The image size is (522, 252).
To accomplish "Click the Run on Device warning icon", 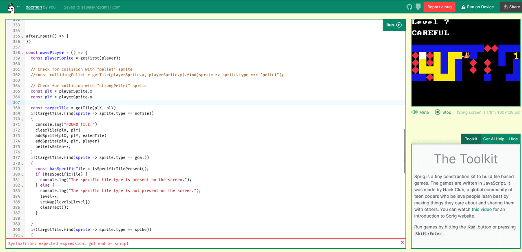I will point(463,7).
